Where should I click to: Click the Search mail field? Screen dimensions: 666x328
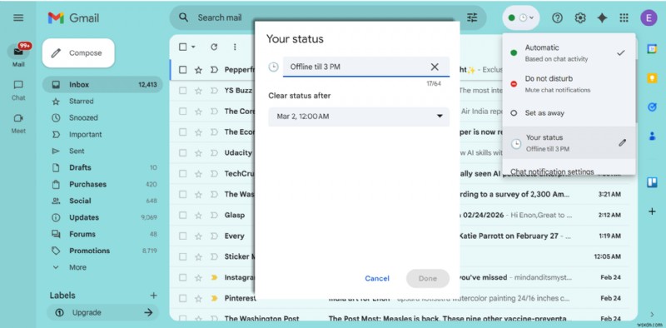pyautogui.click(x=327, y=17)
